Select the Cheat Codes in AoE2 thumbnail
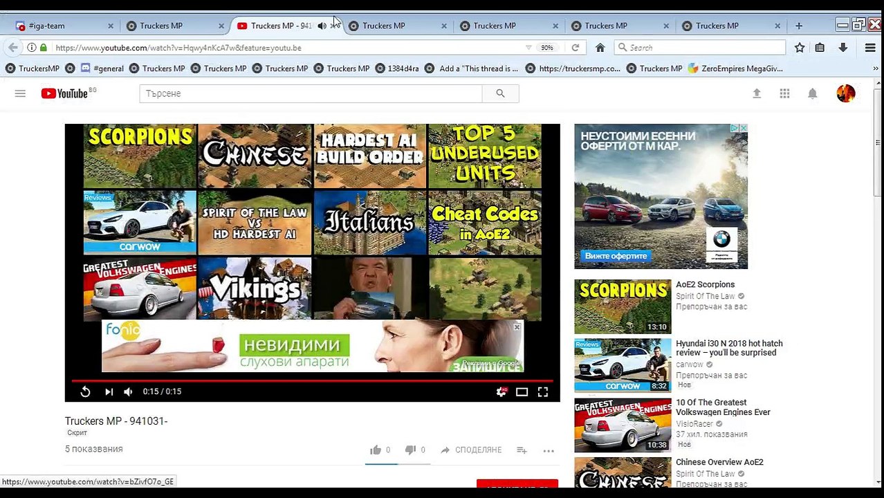Image resolution: width=884 pixels, height=498 pixels. [x=485, y=223]
